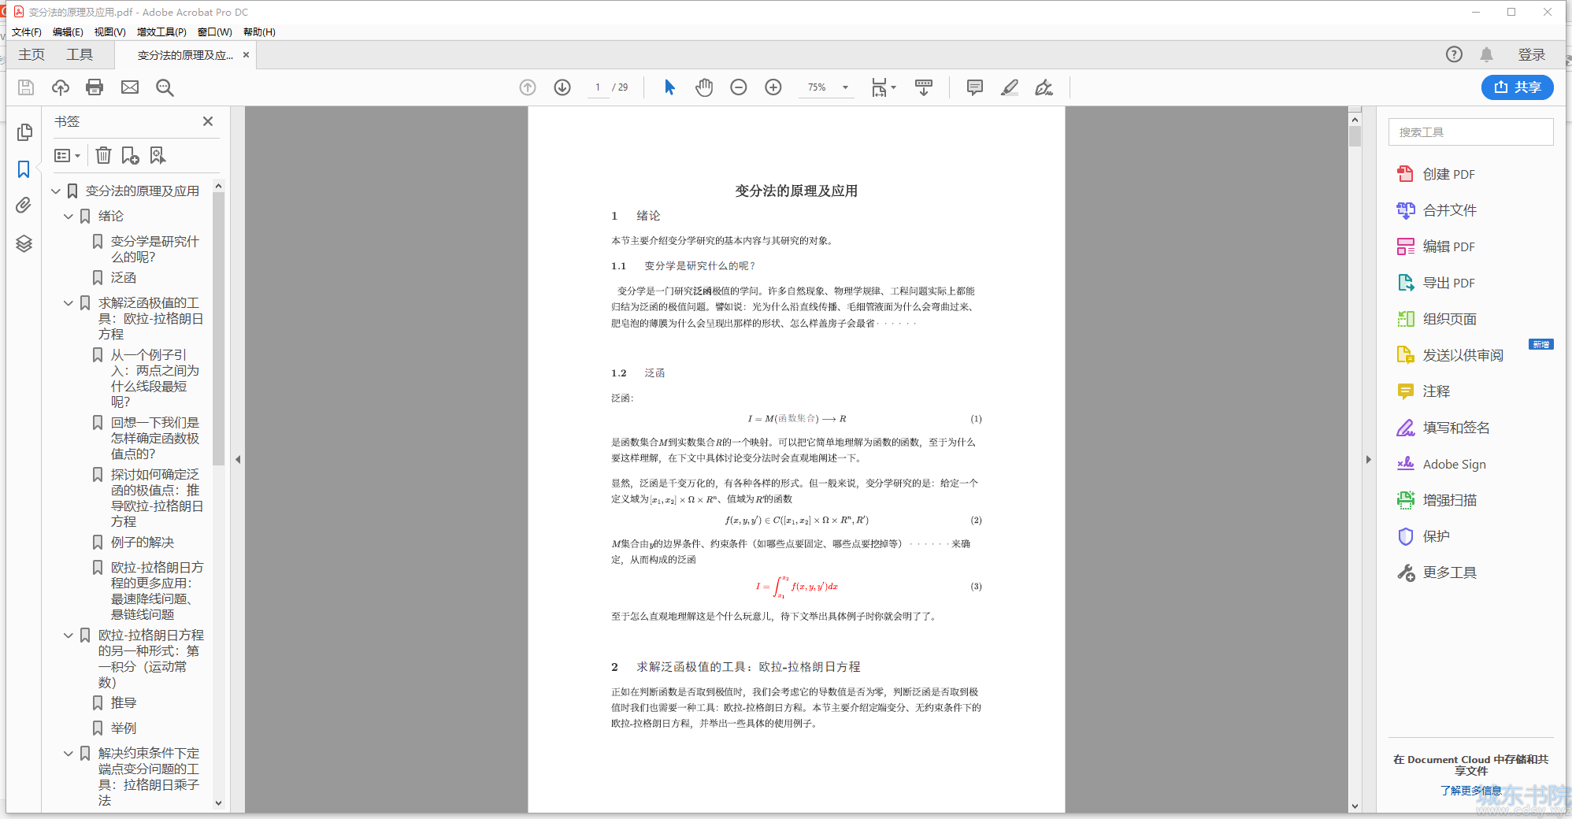The height and width of the screenshot is (819, 1572).
Task: Delete selected bookmark with trash icon
Action: click(x=103, y=156)
